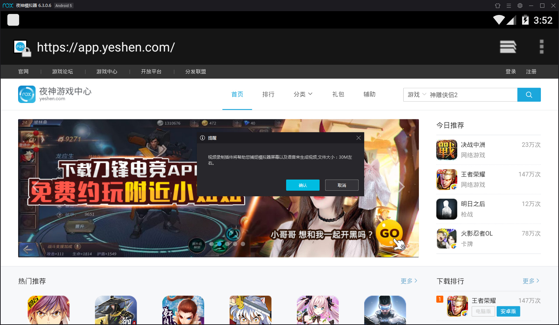Click the battery charging status icon
559x325 pixels.
[525, 20]
